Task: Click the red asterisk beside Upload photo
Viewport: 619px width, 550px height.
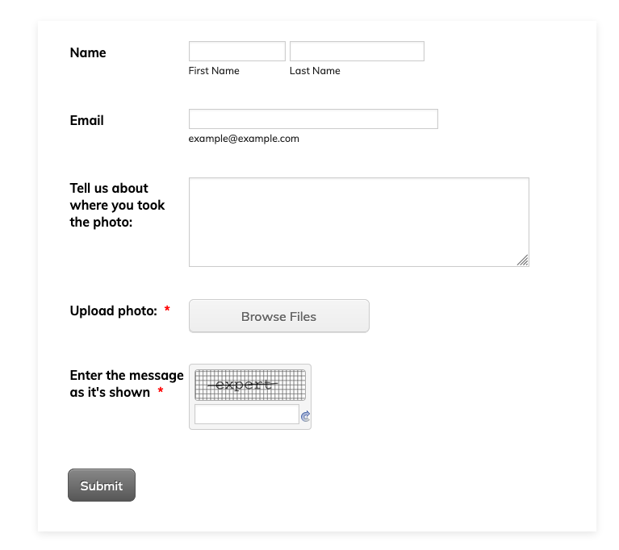Action: click(167, 310)
